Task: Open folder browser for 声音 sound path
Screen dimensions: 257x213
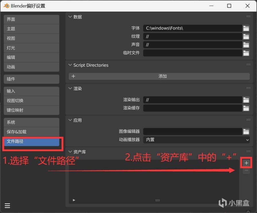Action: coord(246,45)
